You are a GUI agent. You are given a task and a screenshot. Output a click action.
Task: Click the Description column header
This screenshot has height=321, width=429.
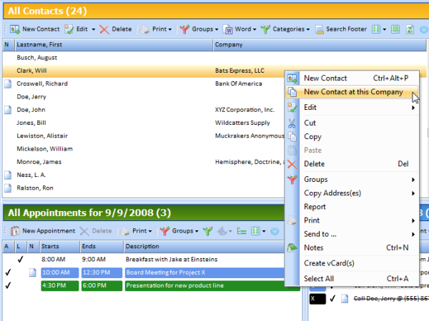[204, 247]
